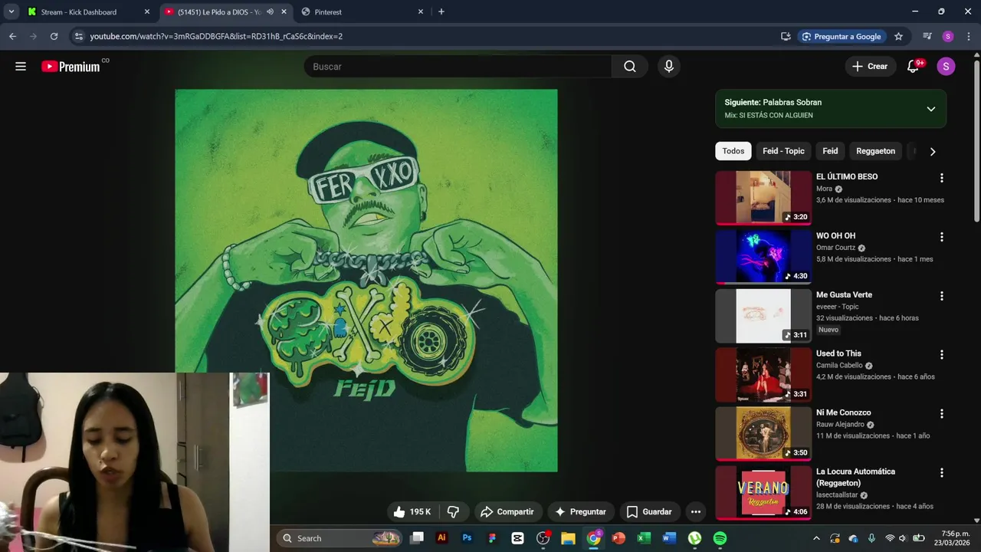Open options for Ni Me Conozco video
981x552 pixels.
[x=942, y=414]
